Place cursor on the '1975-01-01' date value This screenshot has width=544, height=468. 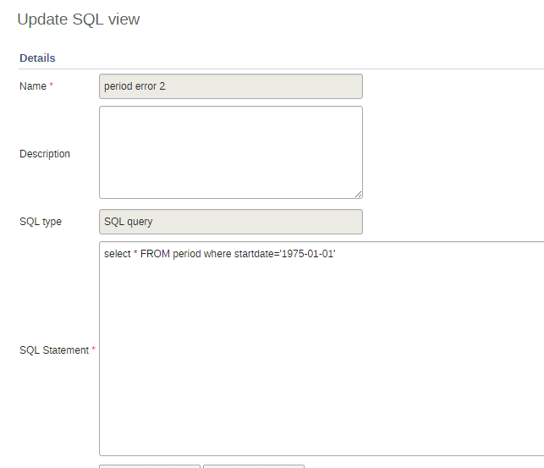click(x=310, y=254)
